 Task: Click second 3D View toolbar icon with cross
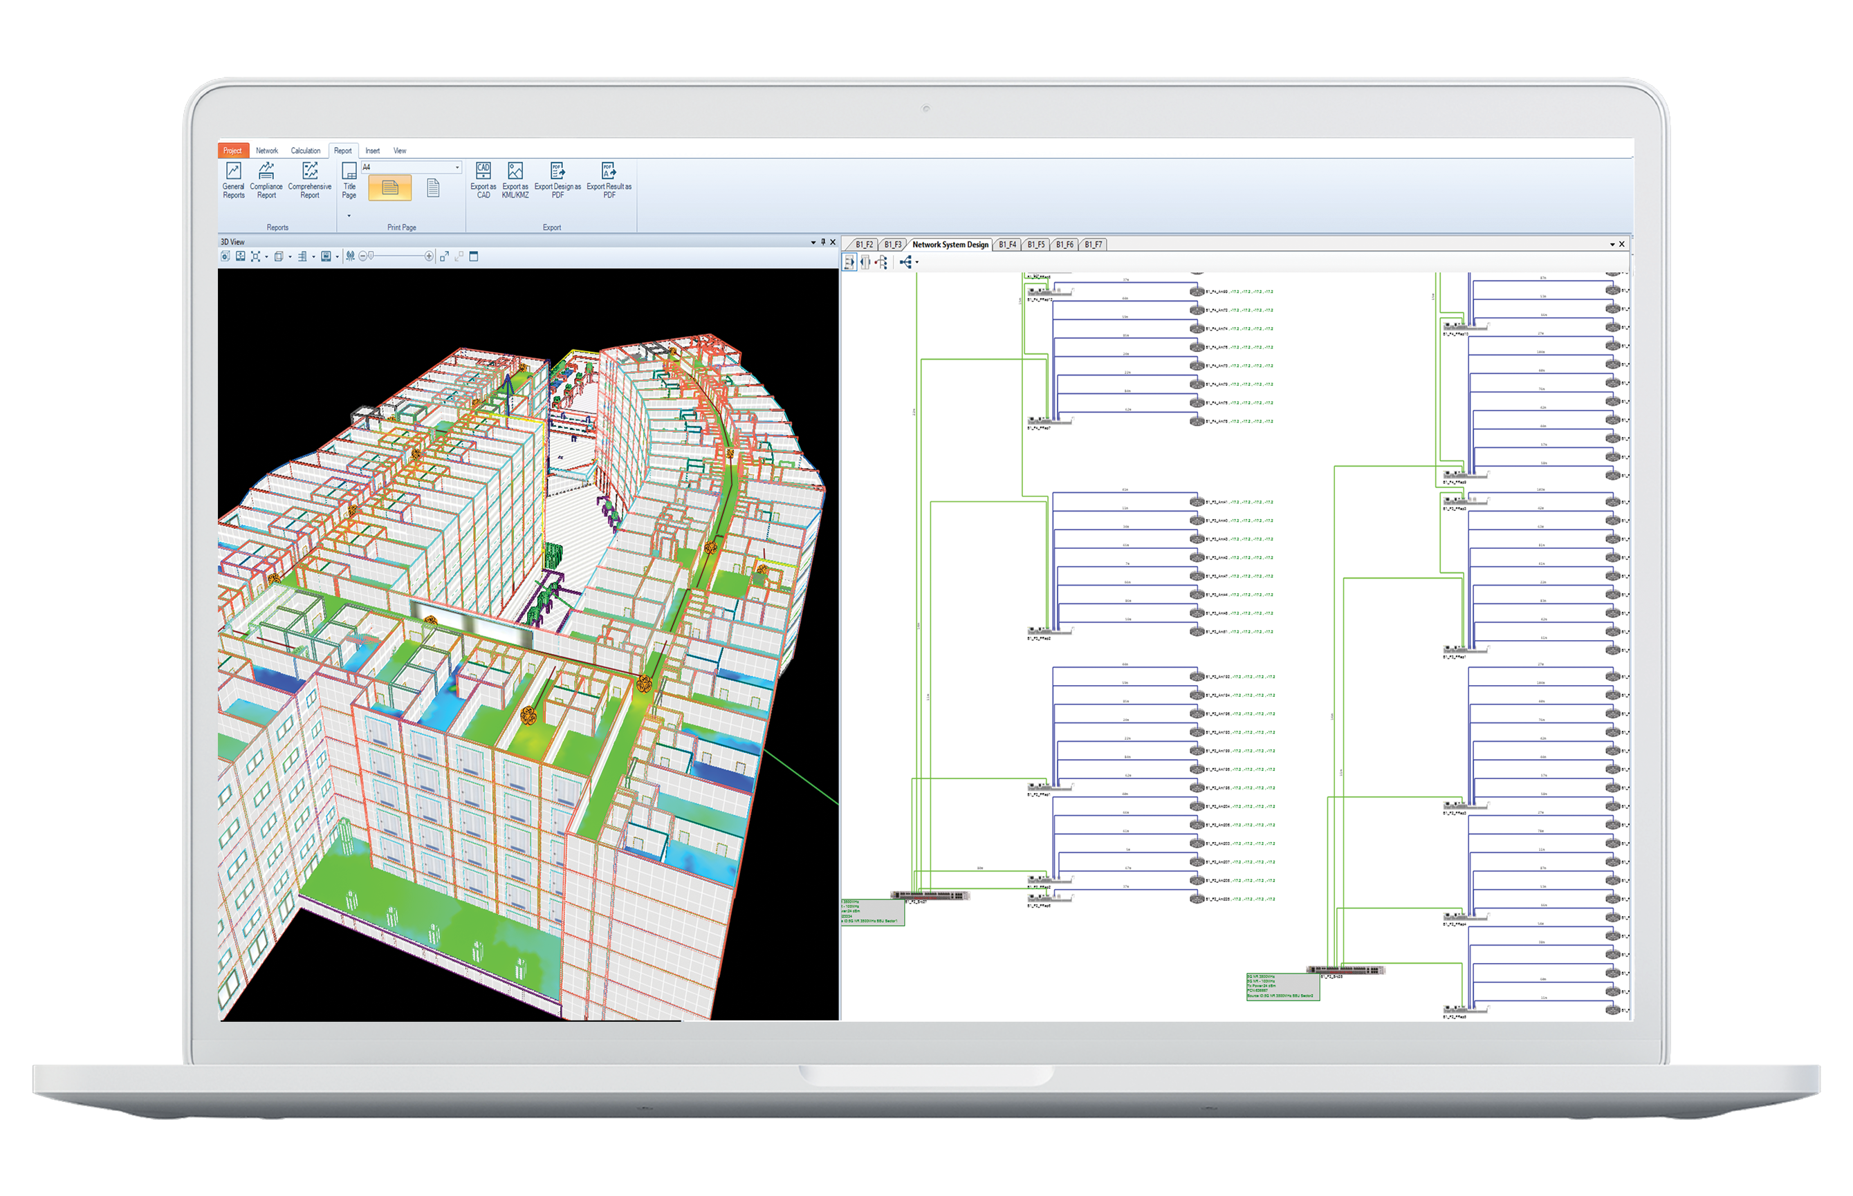(x=241, y=256)
